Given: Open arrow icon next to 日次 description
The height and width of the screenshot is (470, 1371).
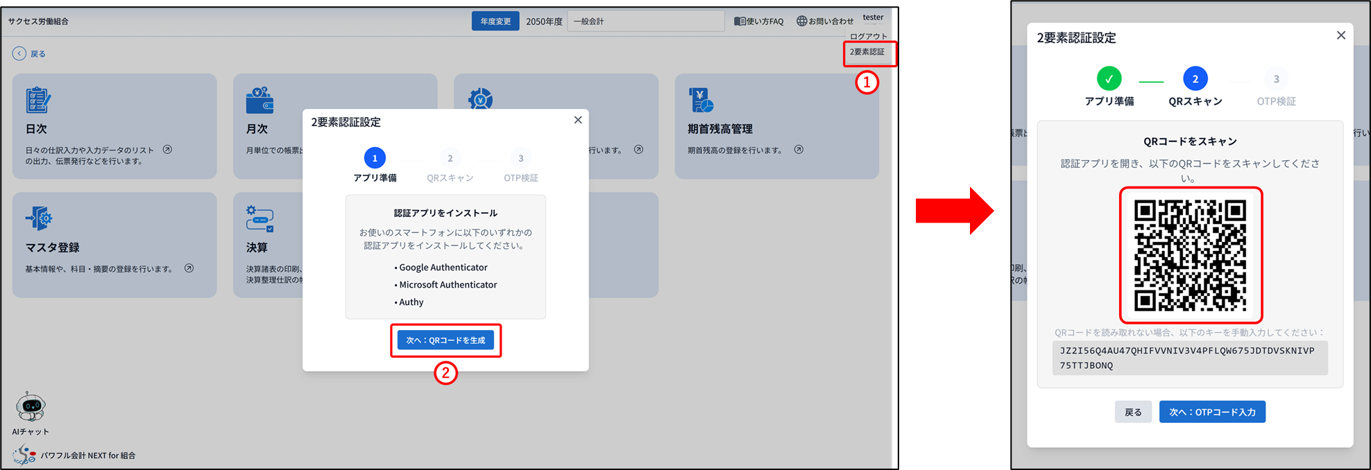Looking at the screenshot, I should tap(167, 150).
